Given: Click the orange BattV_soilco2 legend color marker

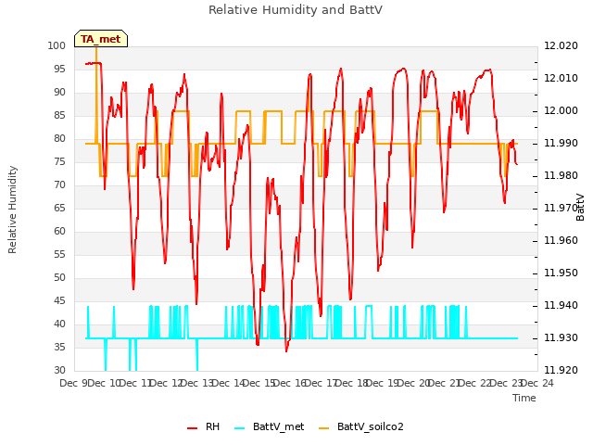Looking at the screenshot, I should pos(323,428).
